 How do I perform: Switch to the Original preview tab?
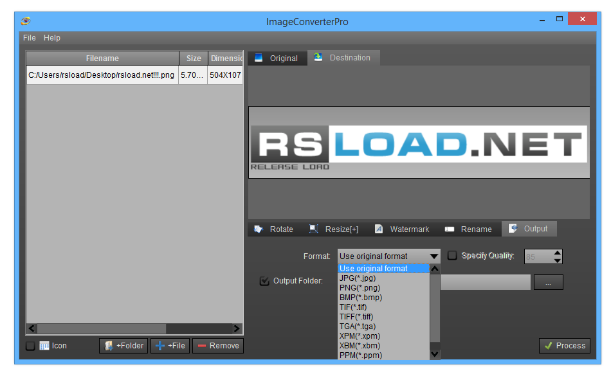click(x=277, y=58)
